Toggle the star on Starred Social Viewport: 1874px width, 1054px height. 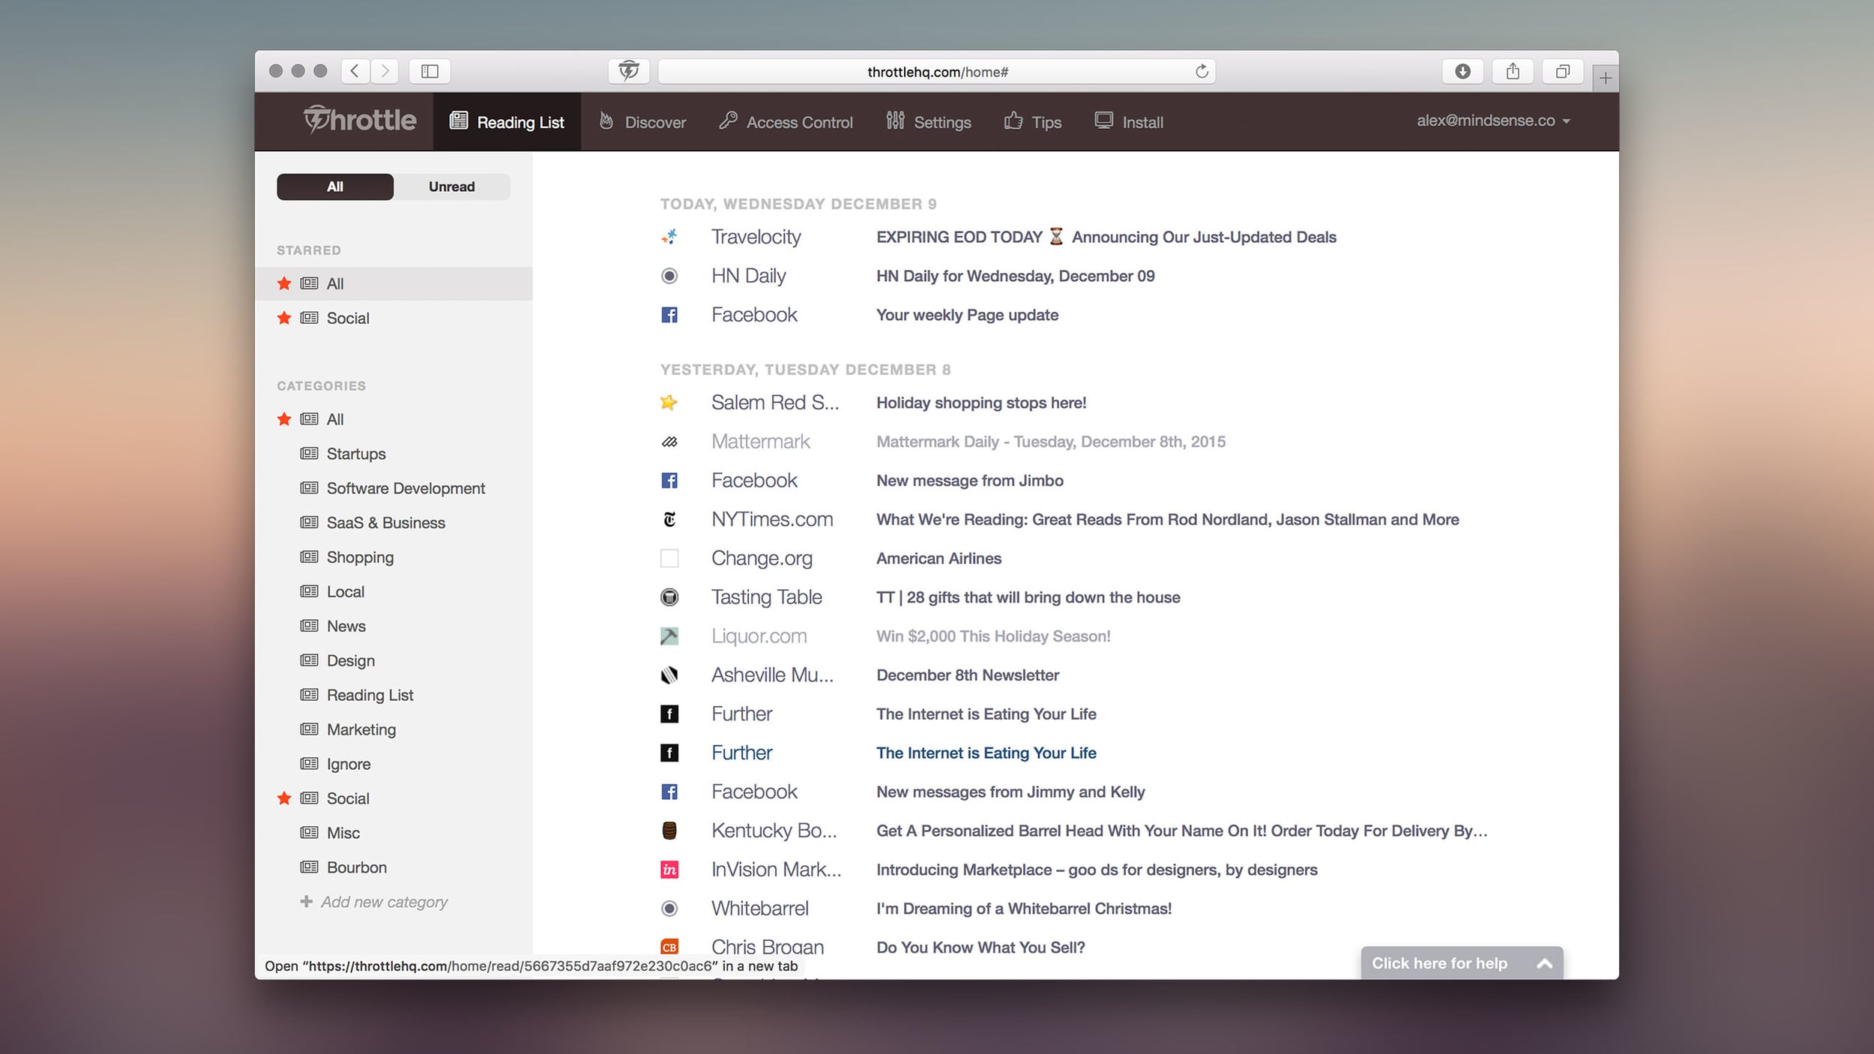tap(284, 318)
